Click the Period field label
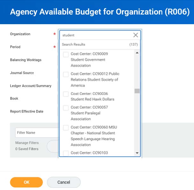Screen dimensions: 194x190 pos(15,47)
